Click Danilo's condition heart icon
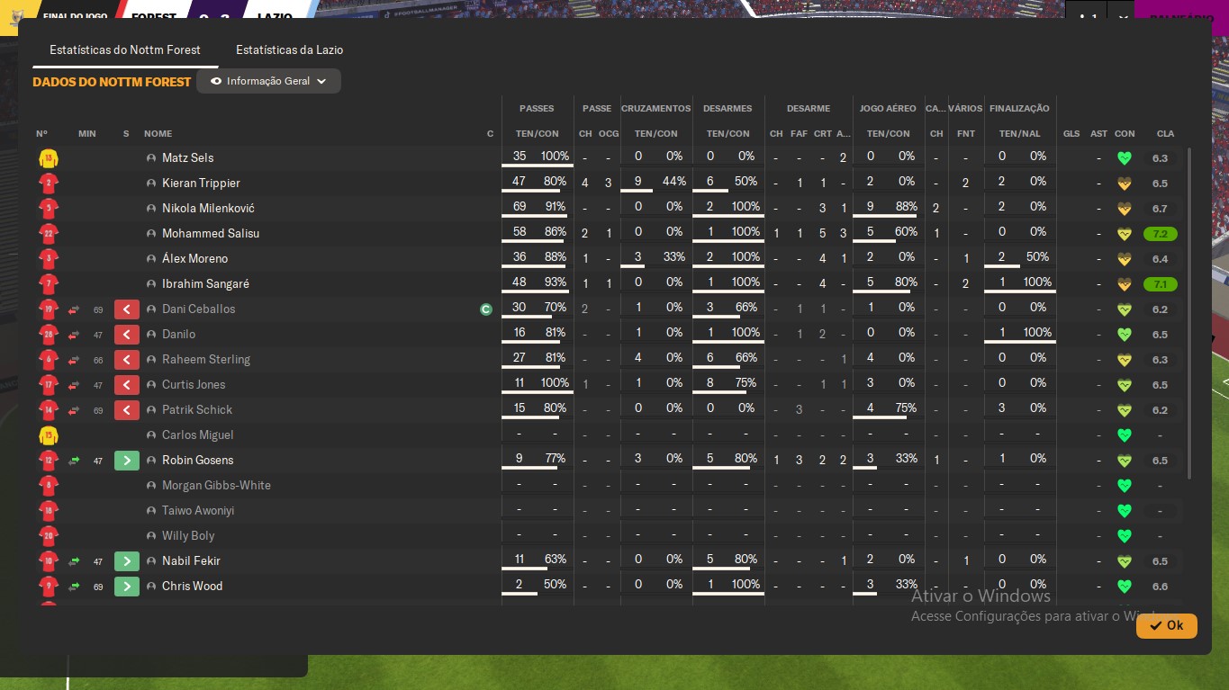 1124,335
